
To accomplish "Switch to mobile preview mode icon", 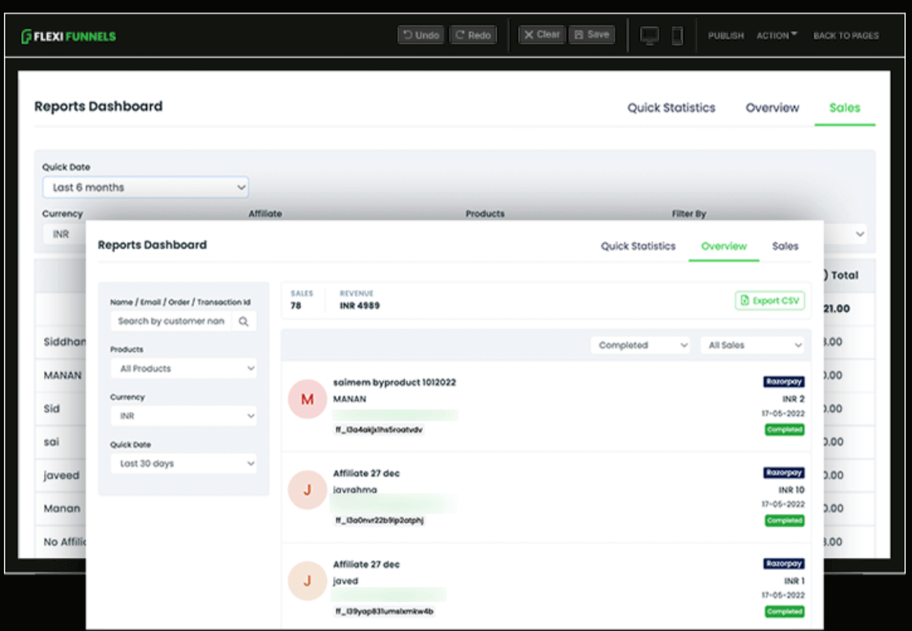I will click(x=678, y=34).
